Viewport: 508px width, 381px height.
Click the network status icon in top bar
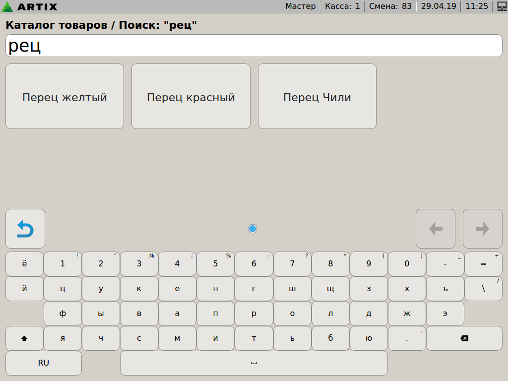click(501, 6)
